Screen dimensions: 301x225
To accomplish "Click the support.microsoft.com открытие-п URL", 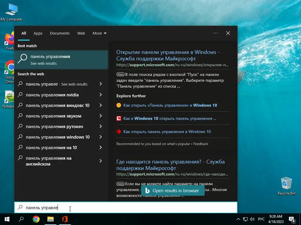I will tap(172, 65).
